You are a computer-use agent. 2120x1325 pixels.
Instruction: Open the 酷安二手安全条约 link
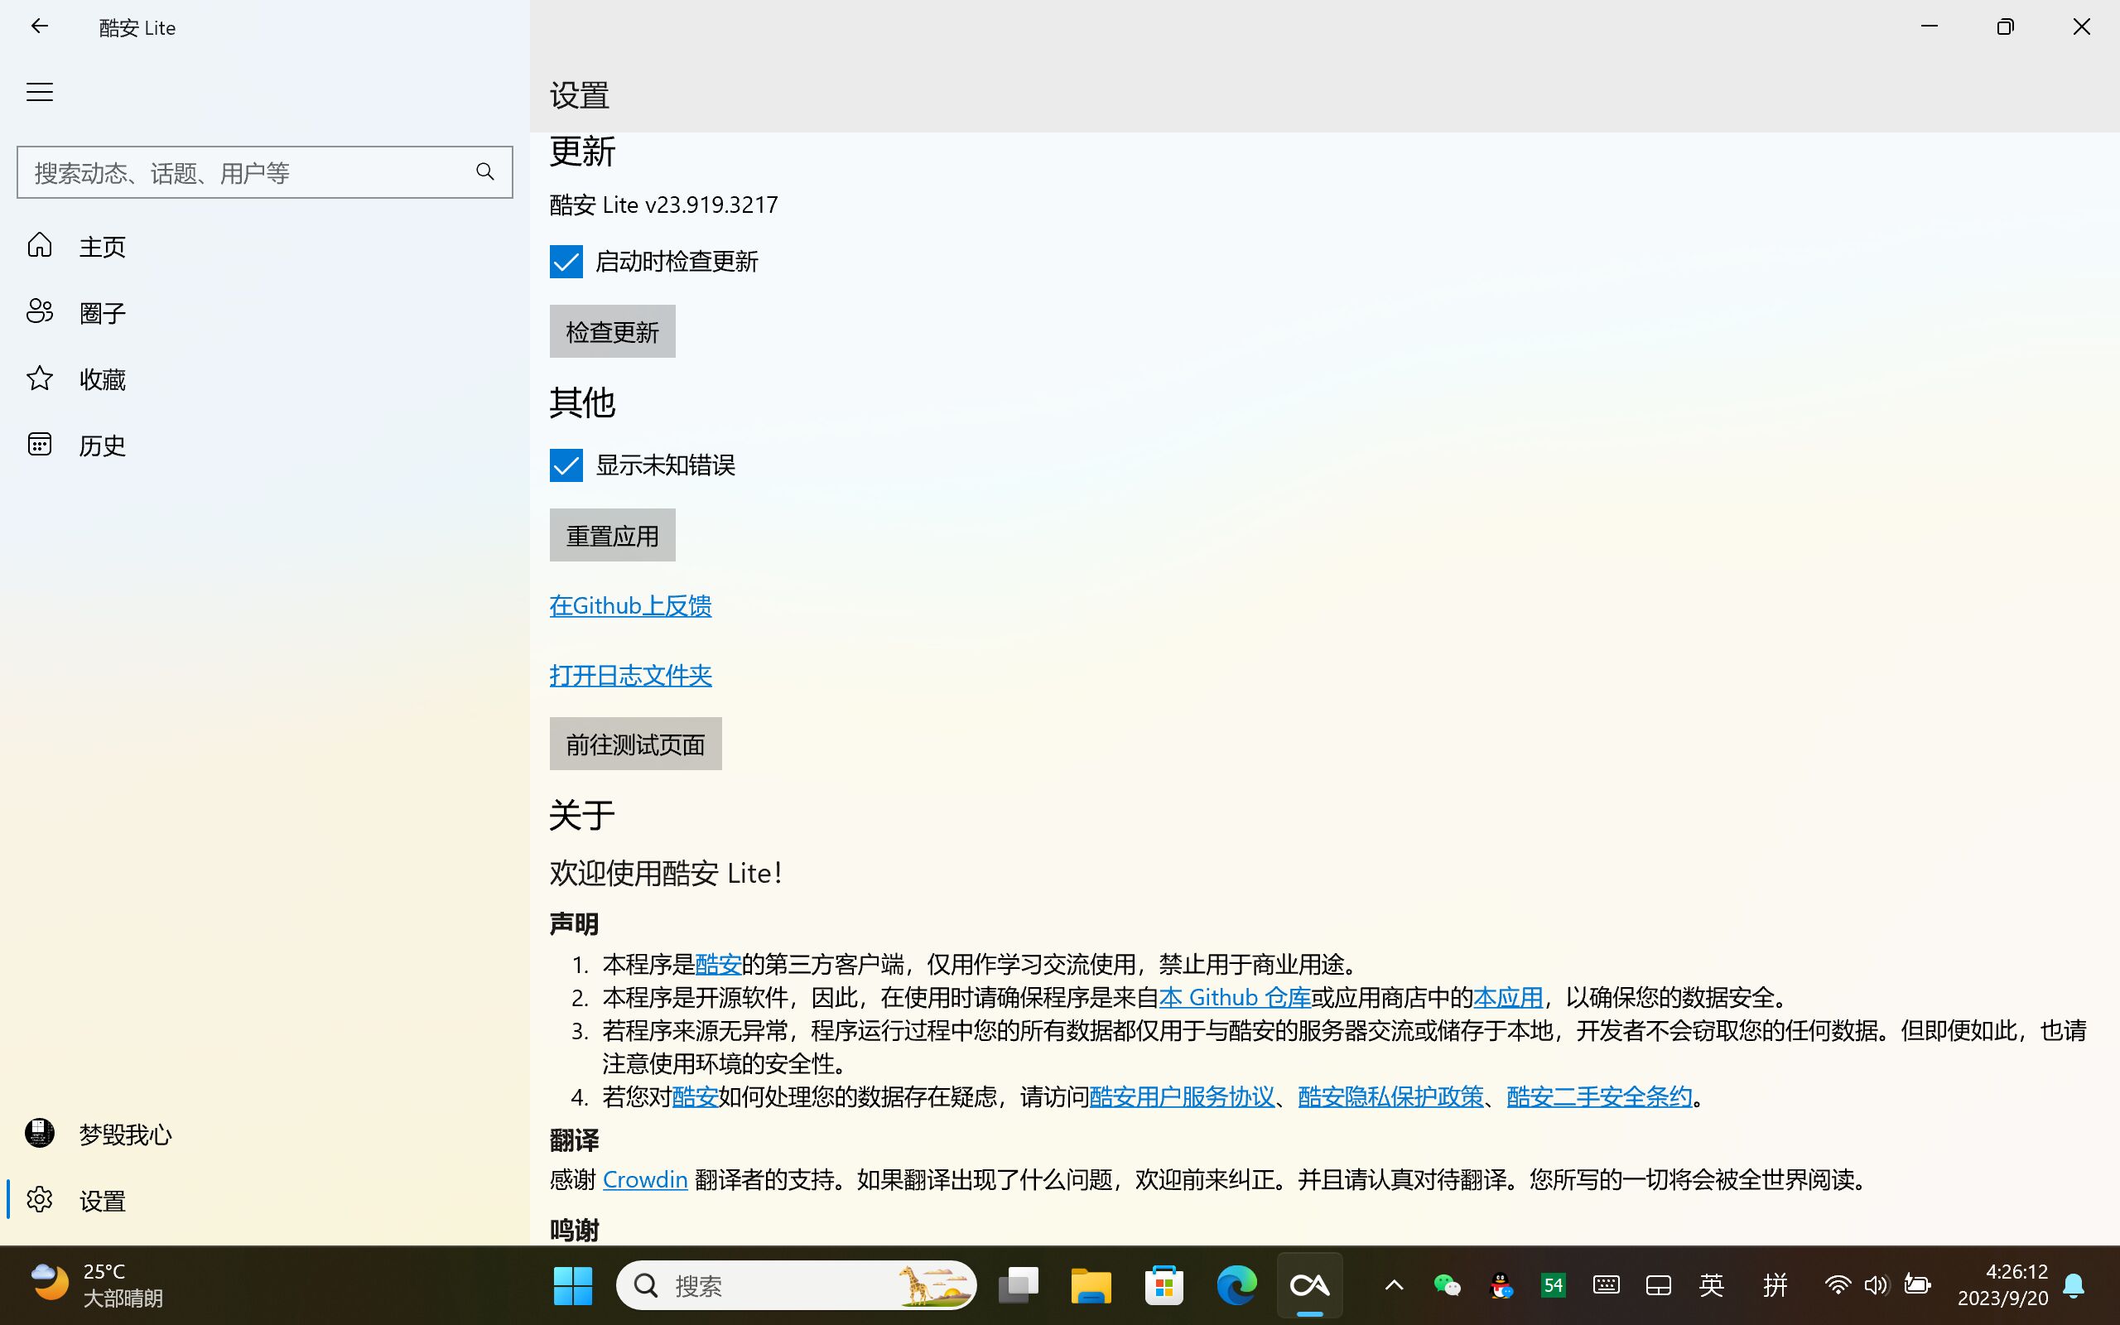point(1600,1096)
